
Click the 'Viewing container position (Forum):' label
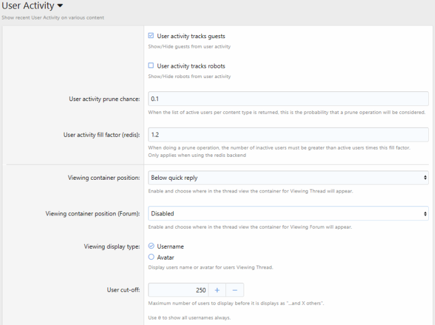tap(93, 214)
